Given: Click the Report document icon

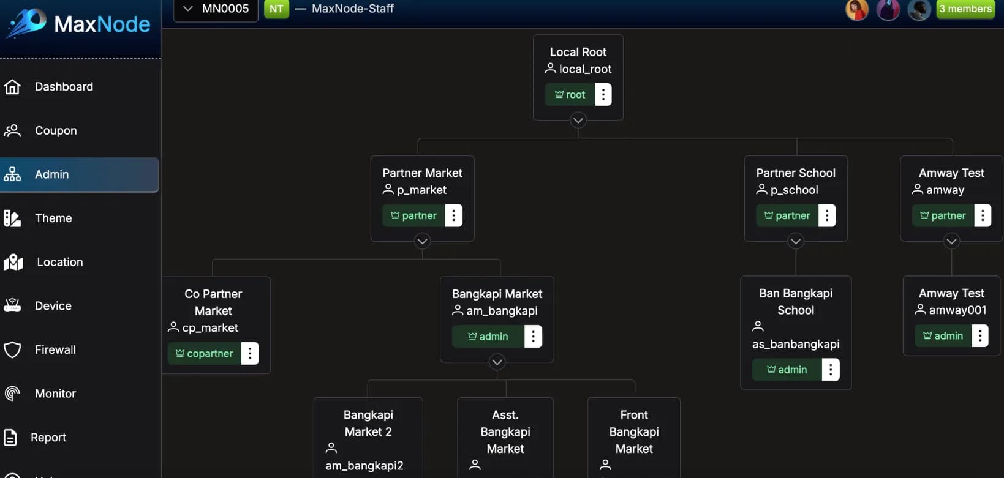Looking at the screenshot, I should 10,438.
